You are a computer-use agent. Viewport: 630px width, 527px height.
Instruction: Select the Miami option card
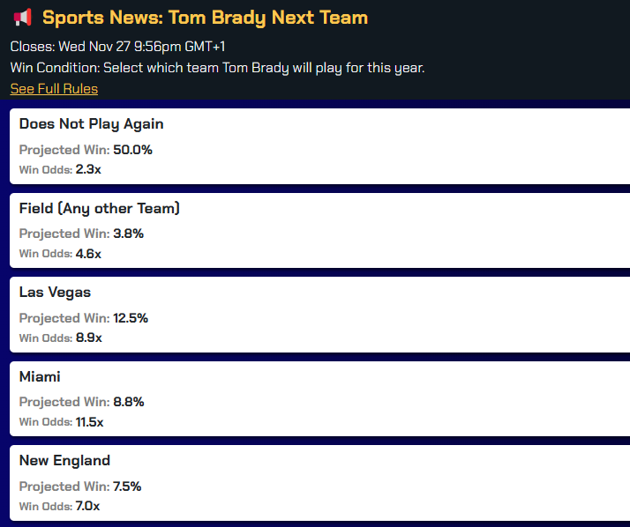319,398
